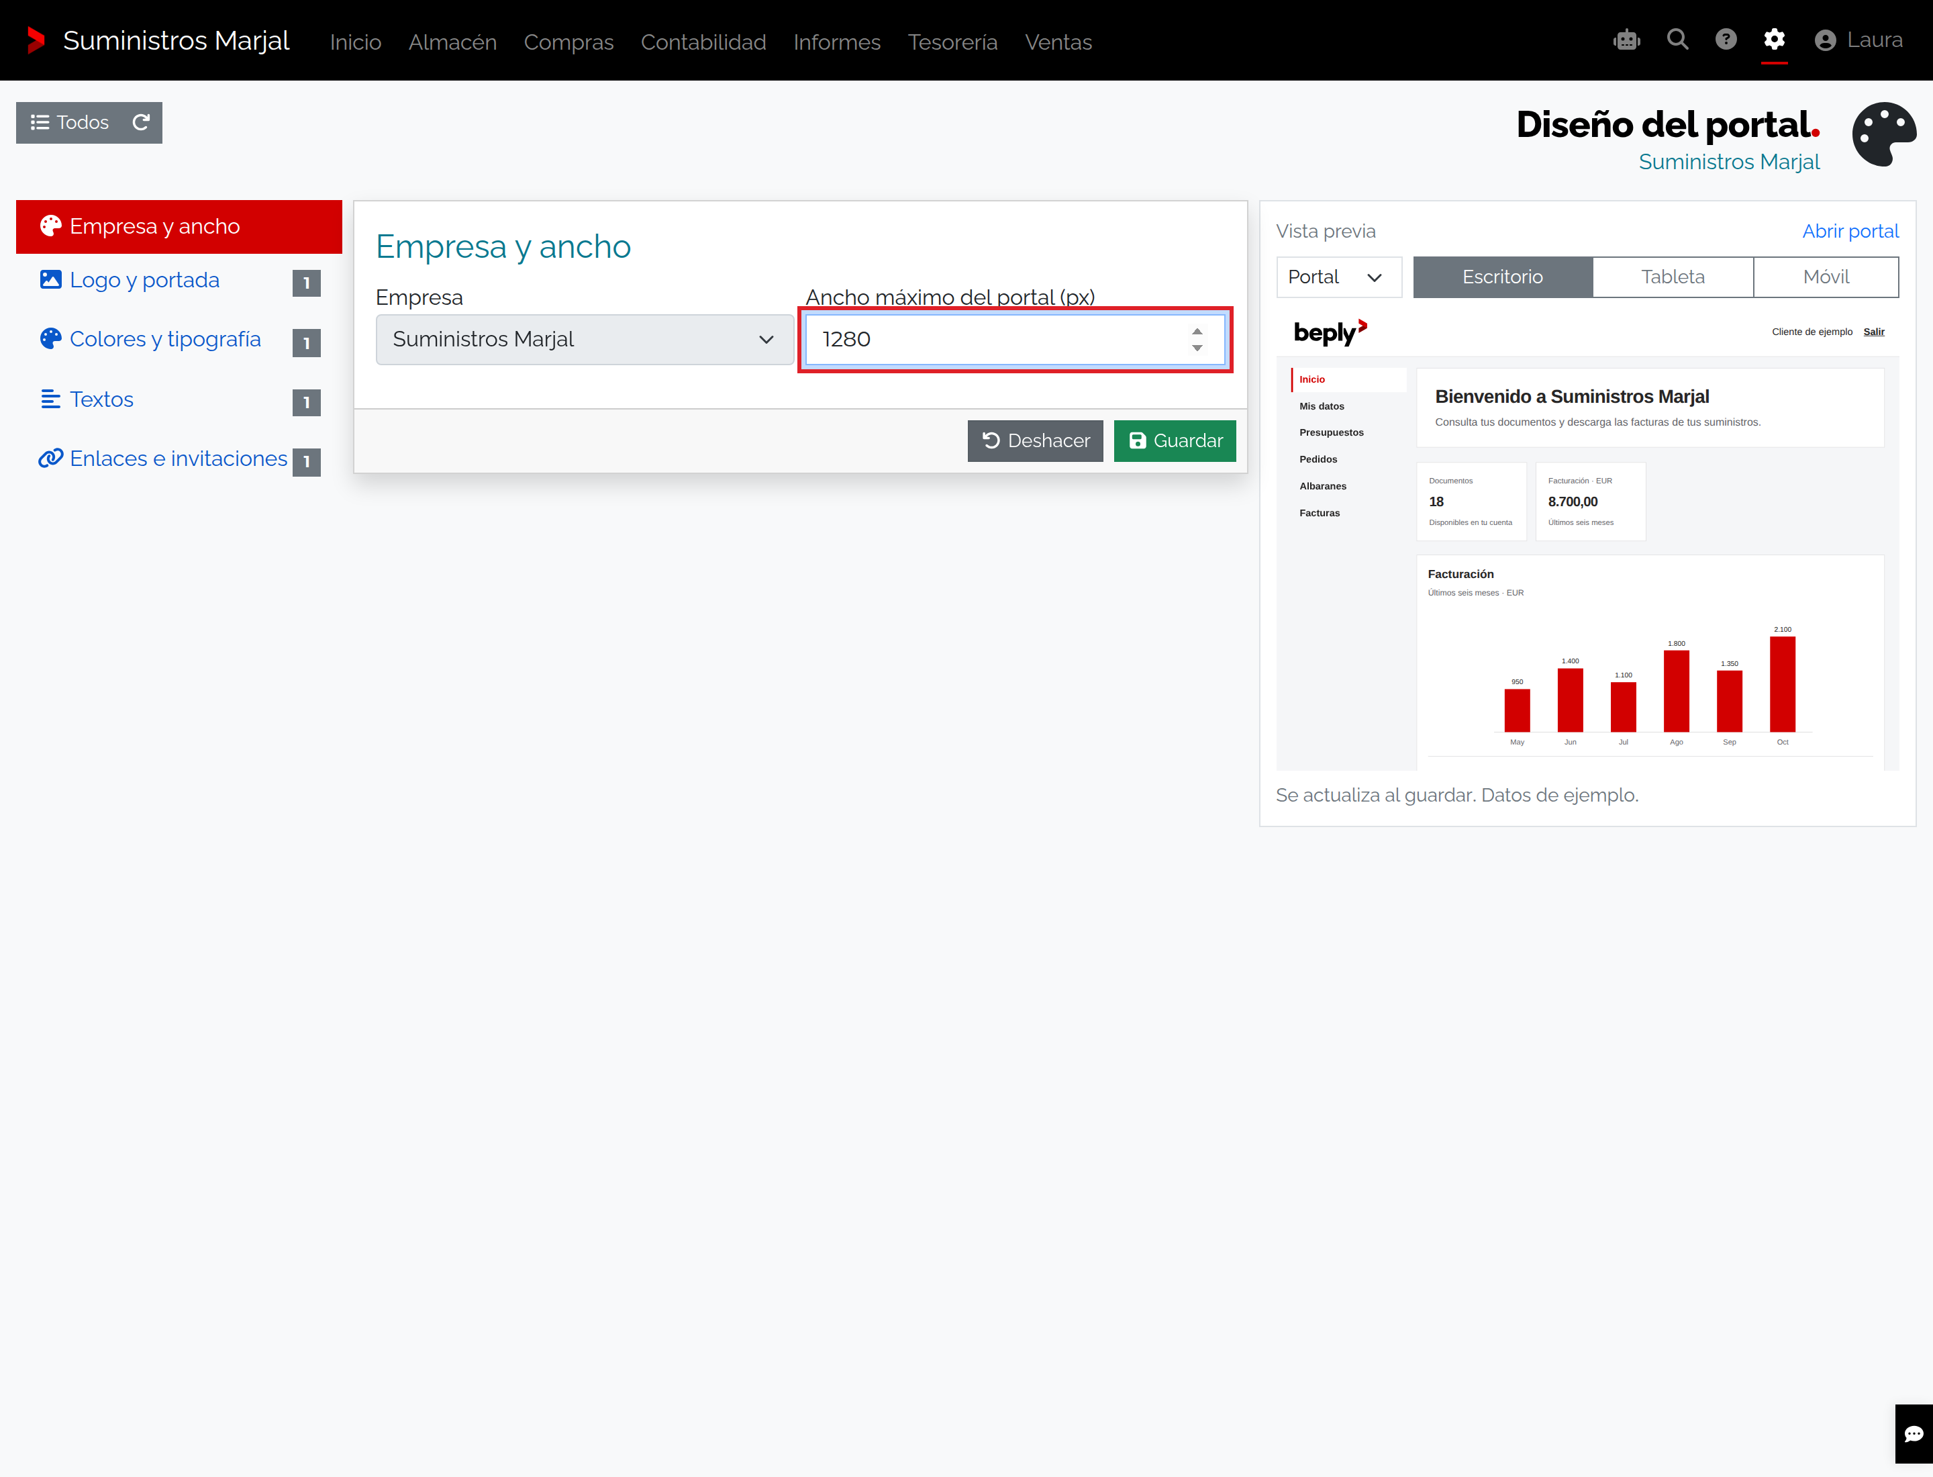Switch preview to Móvil
This screenshot has width=1933, height=1477.
click(x=1826, y=277)
